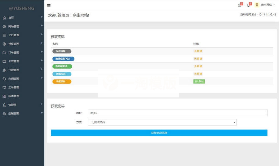Click the 数据库用户名 blue label badge
The height and width of the screenshot is (166, 279).
point(63,59)
